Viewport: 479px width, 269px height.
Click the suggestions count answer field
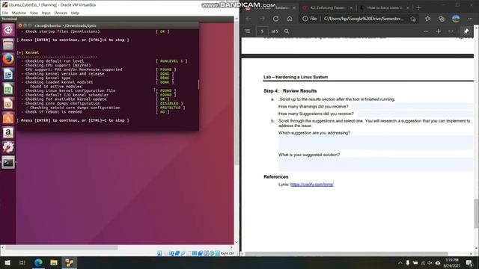pos(415,114)
